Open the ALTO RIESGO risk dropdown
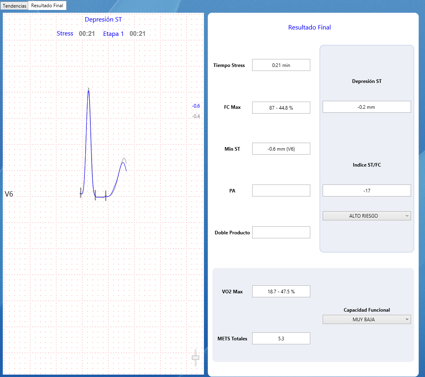Image resolution: width=425 pixels, height=377 pixels. tap(366, 216)
